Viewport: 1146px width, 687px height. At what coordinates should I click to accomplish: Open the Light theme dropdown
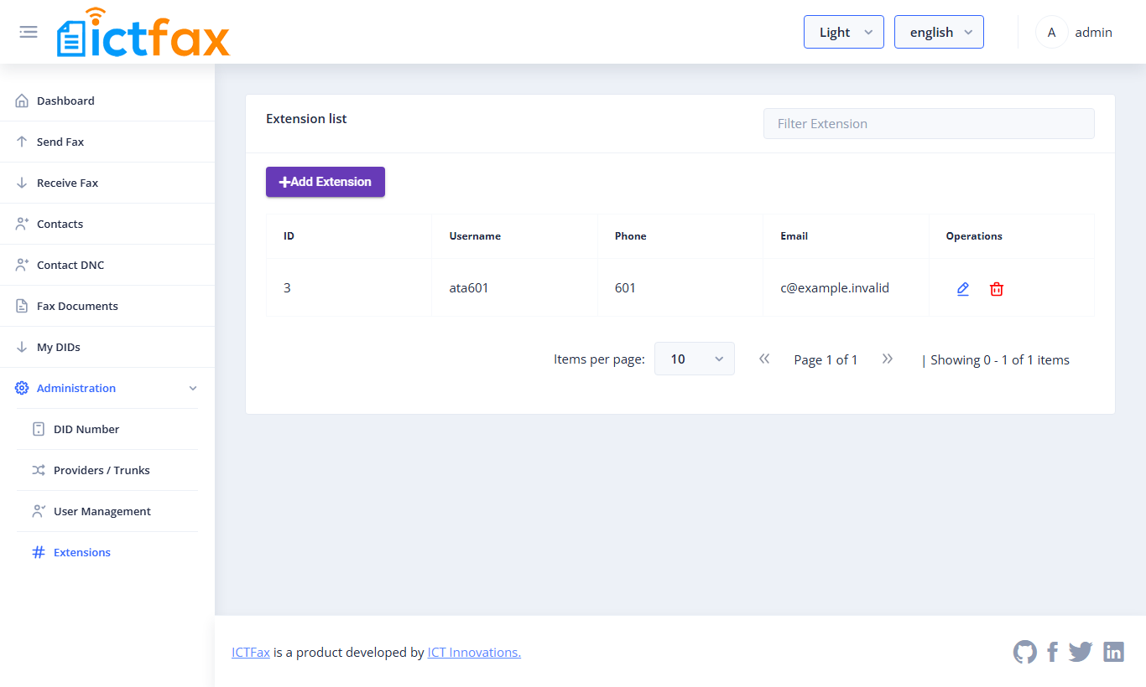(x=844, y=32)
